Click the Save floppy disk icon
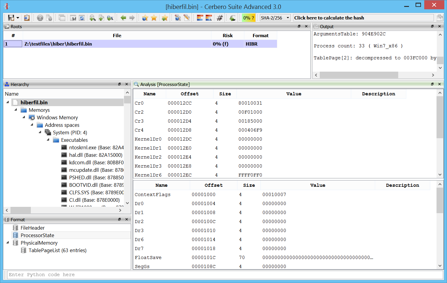The width and height of the screenshot is (447, 283). click(x=11, y=18)
